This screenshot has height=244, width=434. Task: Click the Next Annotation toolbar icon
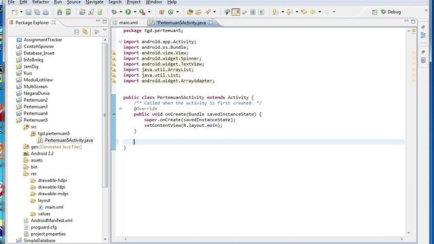pyautogui.click(x=275, y=12)
